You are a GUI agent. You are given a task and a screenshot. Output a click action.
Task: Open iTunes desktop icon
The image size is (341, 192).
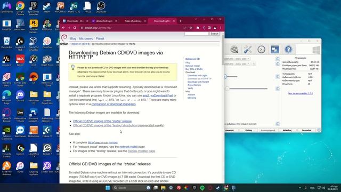pyautogui.click(x=20, y=167)
